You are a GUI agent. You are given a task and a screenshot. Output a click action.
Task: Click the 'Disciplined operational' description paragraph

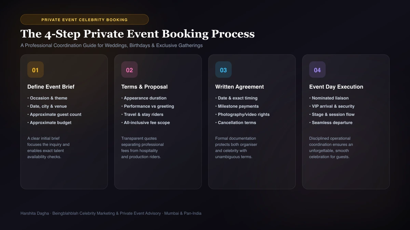click(x=331, y=148)
